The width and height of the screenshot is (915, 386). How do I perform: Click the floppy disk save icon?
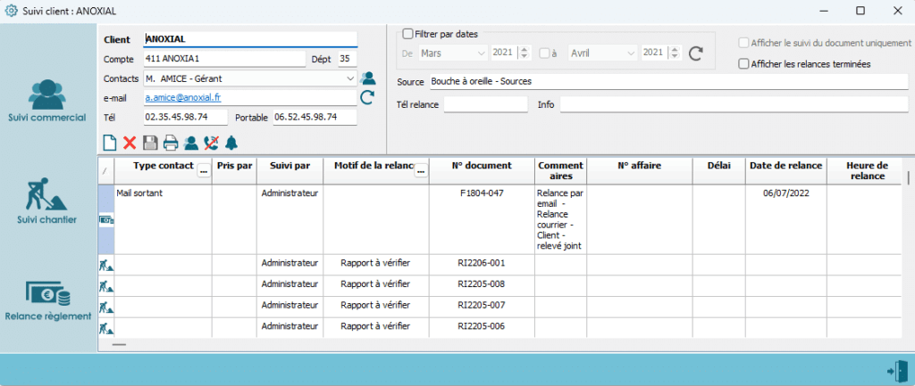tap(150, 143)
